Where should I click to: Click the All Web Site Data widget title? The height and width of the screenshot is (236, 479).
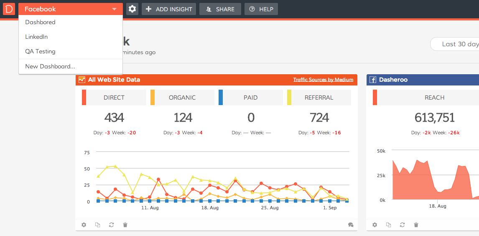(x=114, y=80)
